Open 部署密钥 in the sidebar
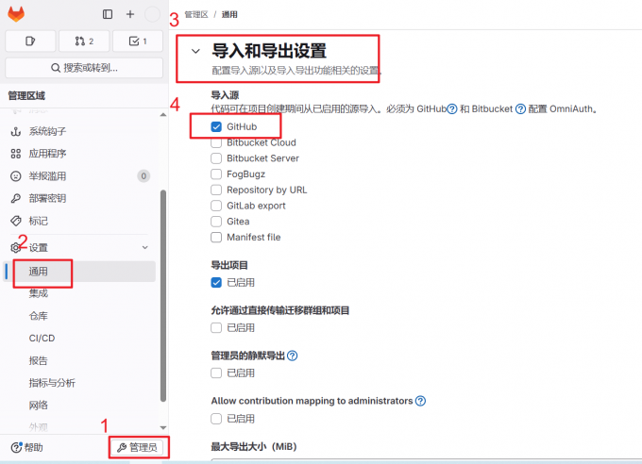The image size is (642, 464). click(x=47, y=198)
